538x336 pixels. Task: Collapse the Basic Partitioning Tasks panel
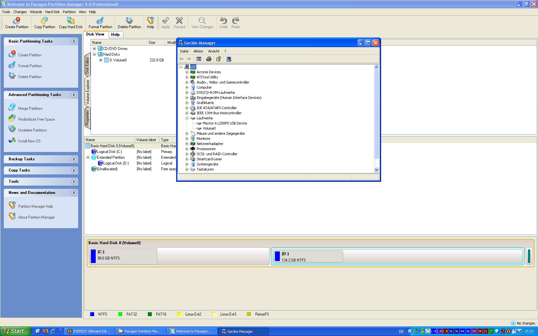74,41
